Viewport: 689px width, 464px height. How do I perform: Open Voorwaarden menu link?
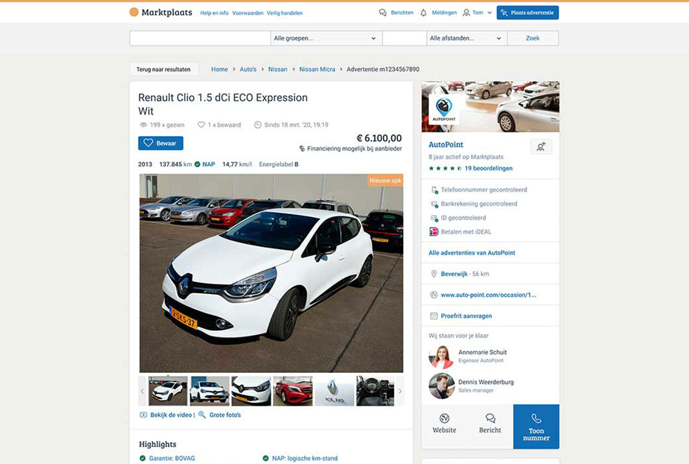248,13
